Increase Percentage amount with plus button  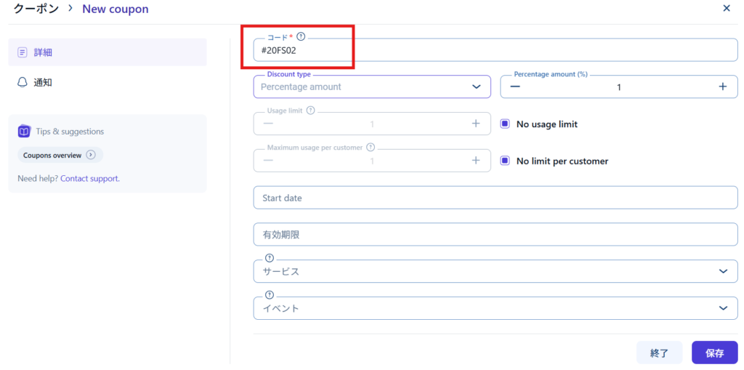722,87
